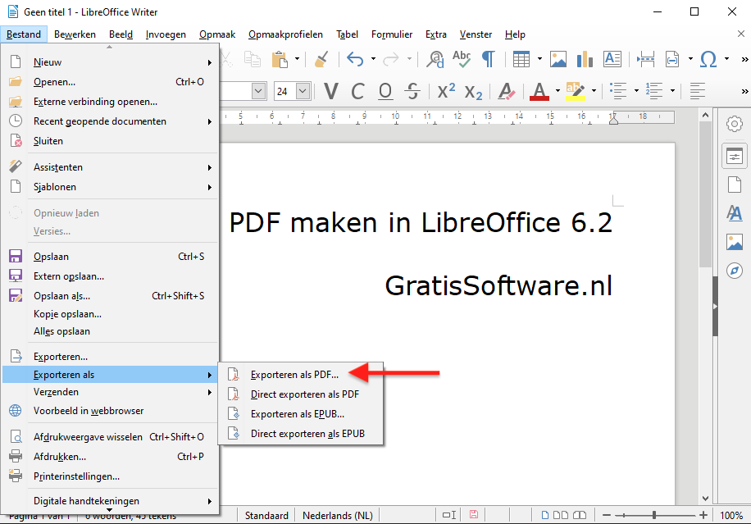Open the special character Omega icon
Screen dimensions: 751x524
pyautogui.click(x=708, y=59)
